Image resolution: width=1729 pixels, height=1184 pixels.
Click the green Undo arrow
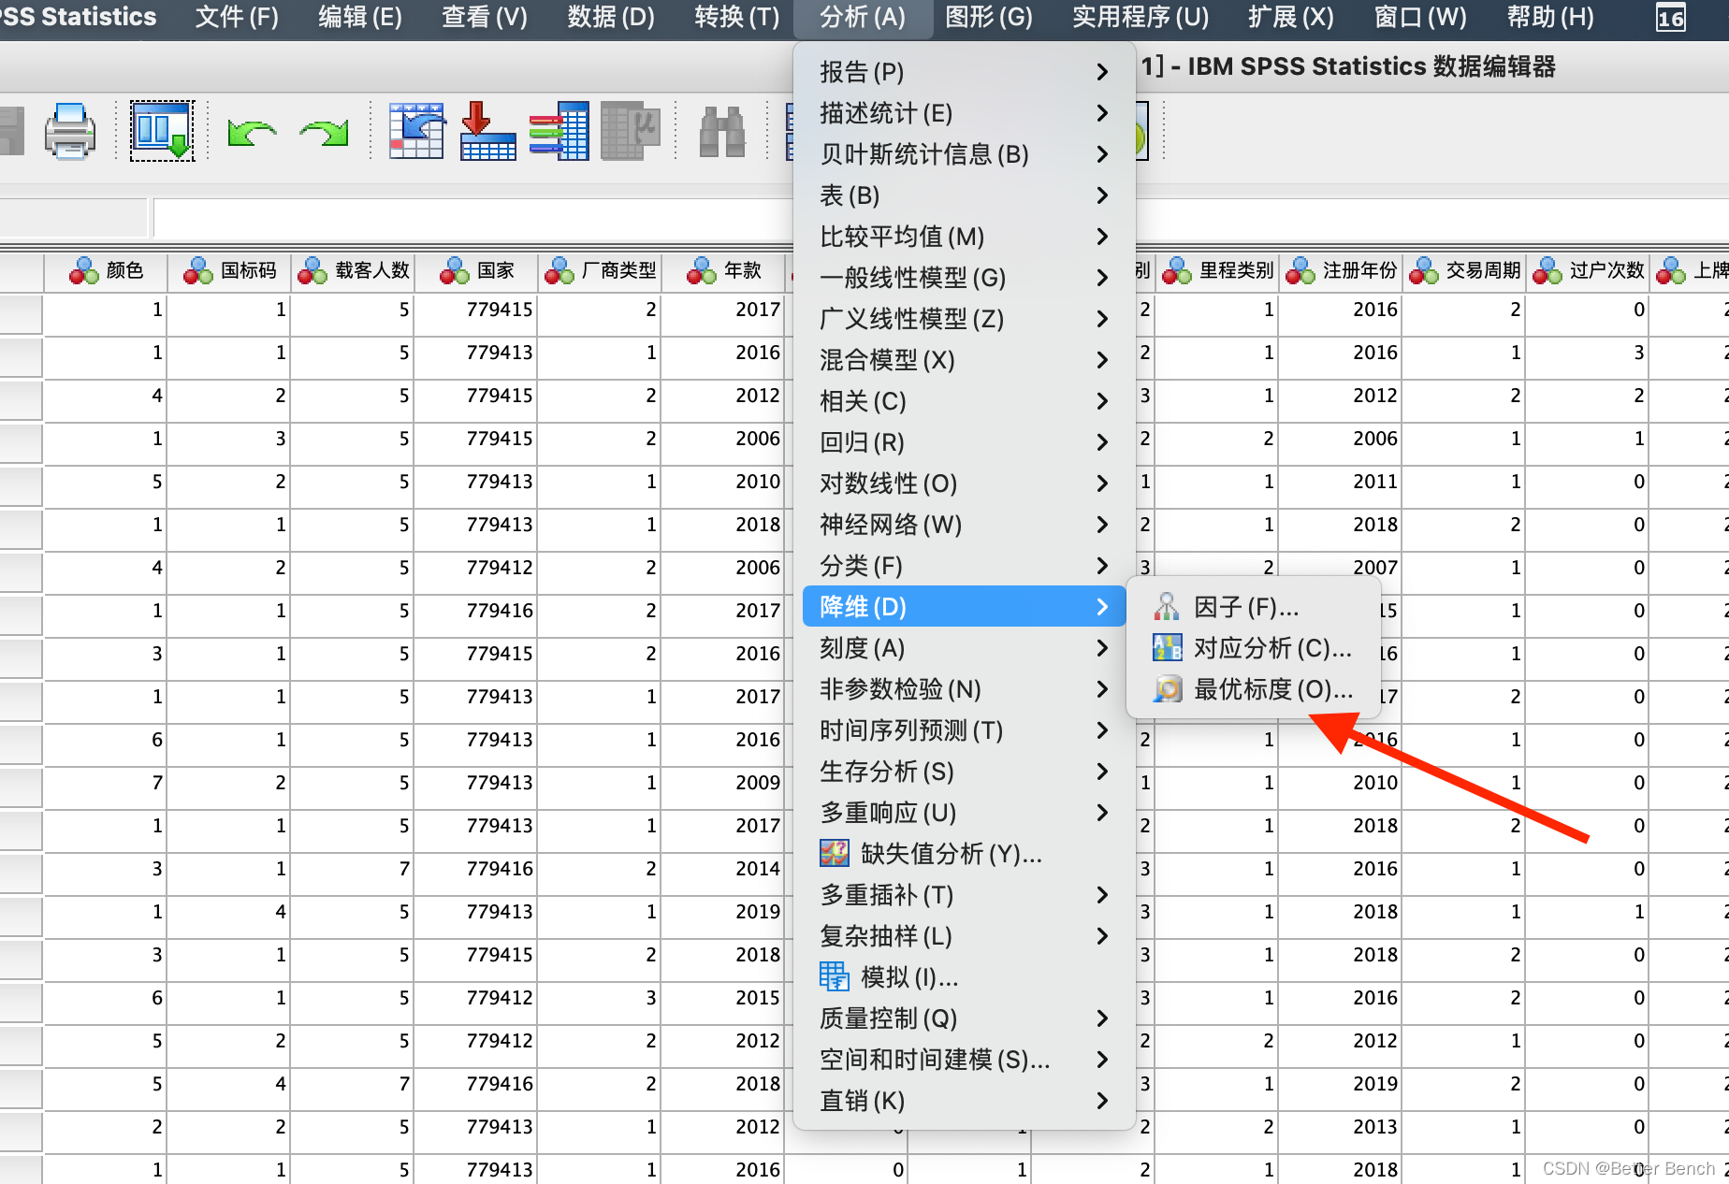click(x=252, y=133)
